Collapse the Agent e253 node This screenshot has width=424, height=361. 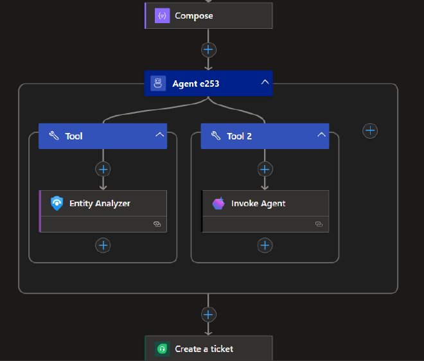click(x=264, y=83)
